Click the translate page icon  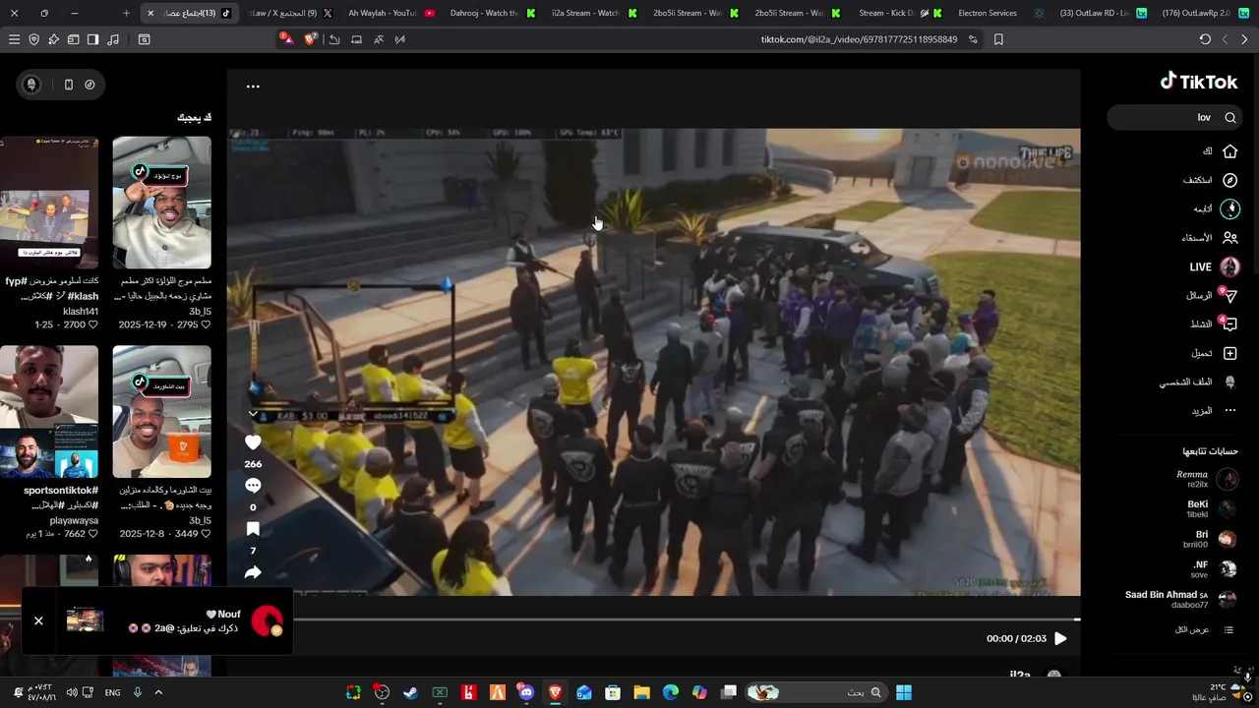[379, 39]
